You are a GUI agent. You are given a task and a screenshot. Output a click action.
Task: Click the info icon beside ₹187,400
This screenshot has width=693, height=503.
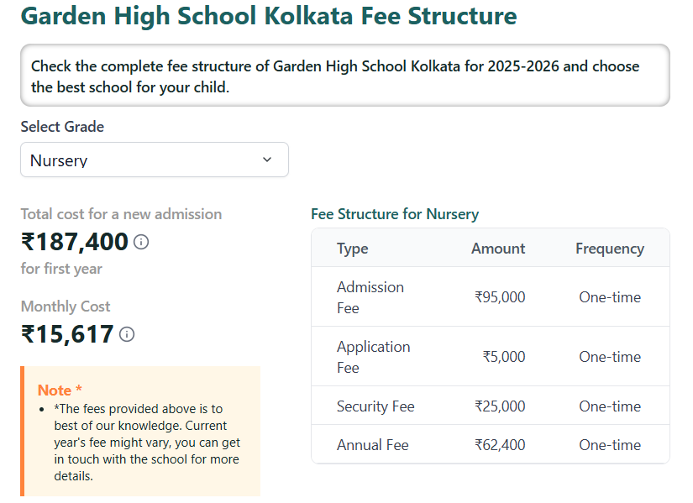click(x=141, y=242)
